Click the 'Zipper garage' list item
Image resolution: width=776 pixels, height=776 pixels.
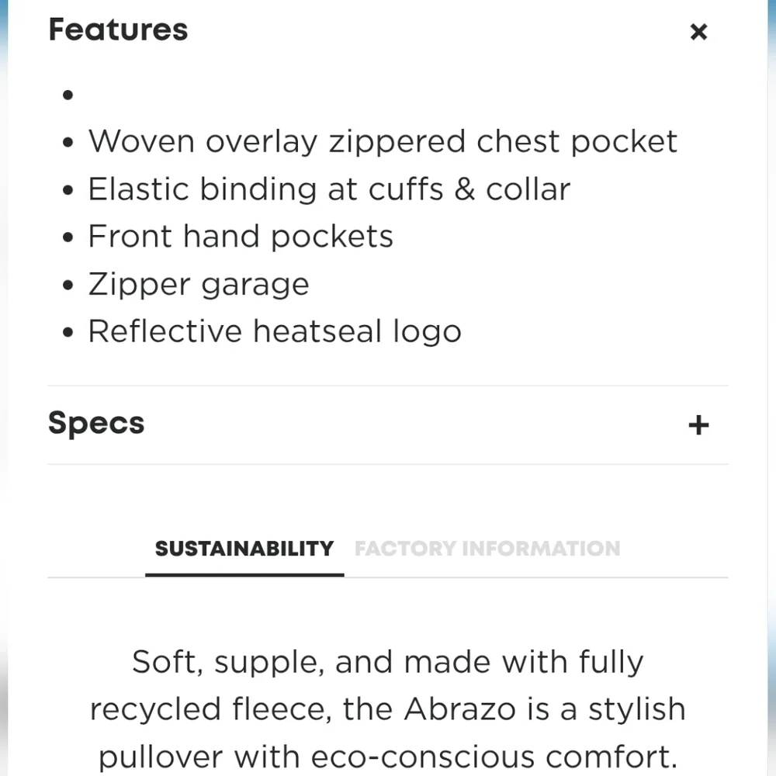click(x=199, y=285)
